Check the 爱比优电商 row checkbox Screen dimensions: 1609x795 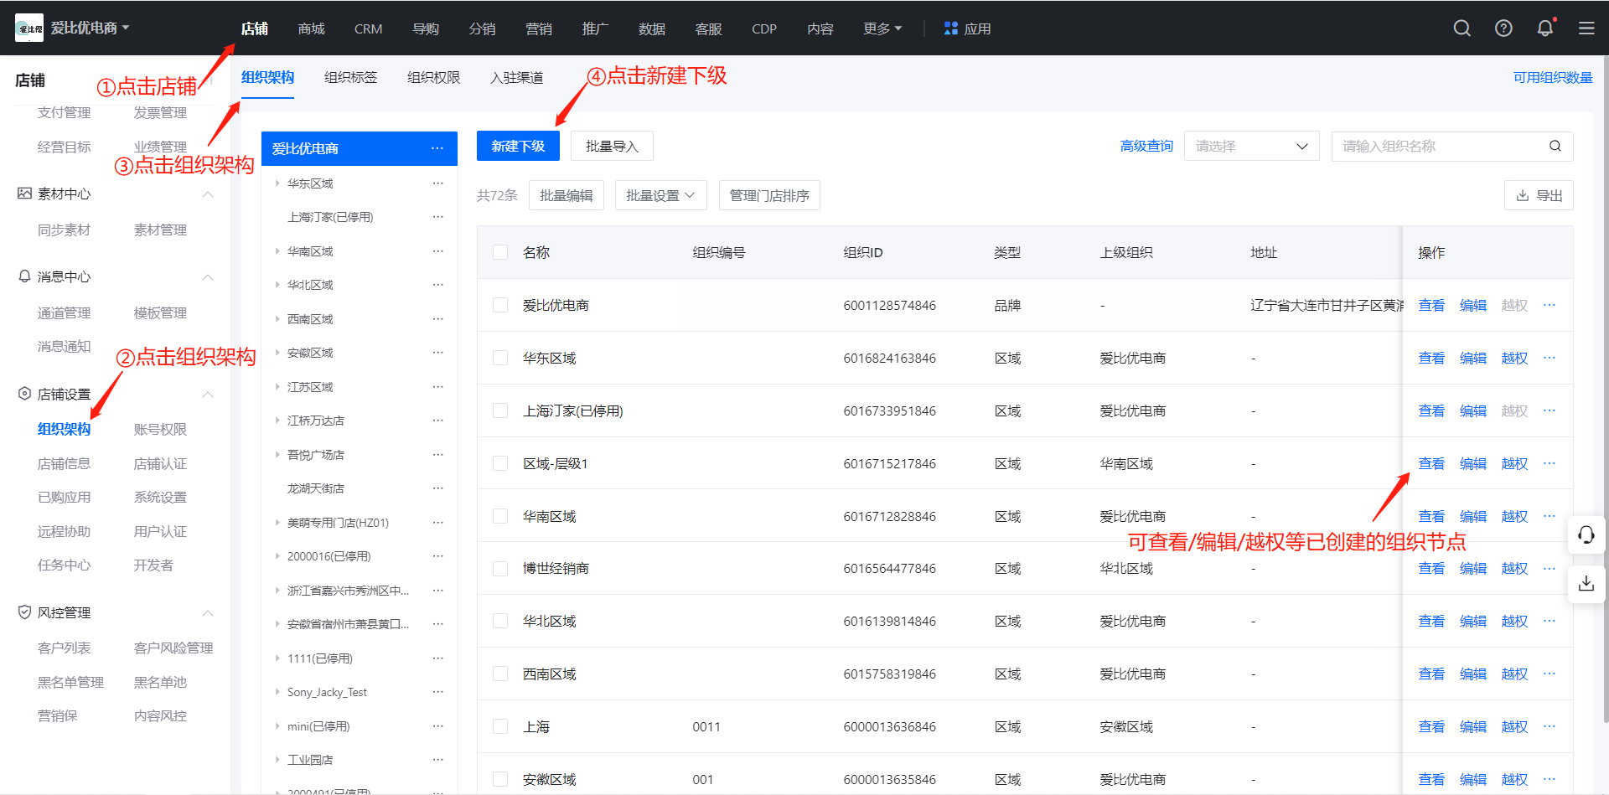point(500,305)
